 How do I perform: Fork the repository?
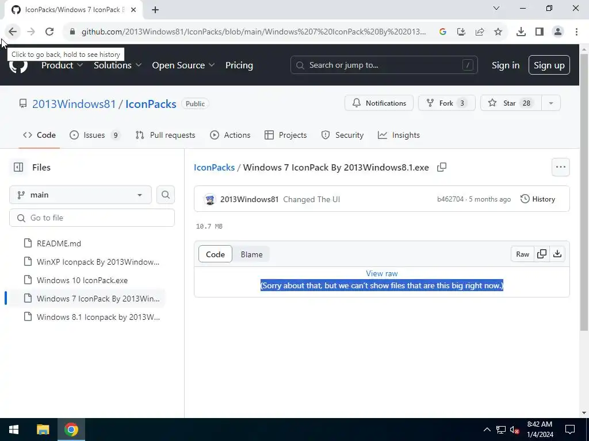(446, 103)
